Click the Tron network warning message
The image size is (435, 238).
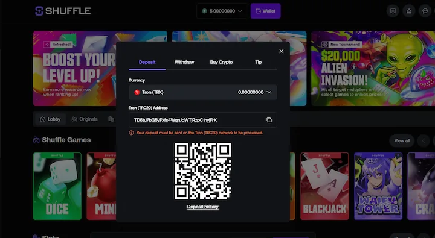pos(199,133)
